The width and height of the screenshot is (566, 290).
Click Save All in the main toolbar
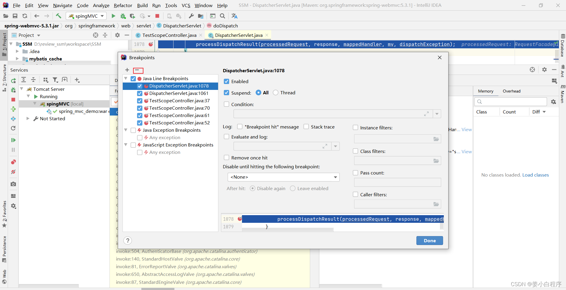[15, 16]
